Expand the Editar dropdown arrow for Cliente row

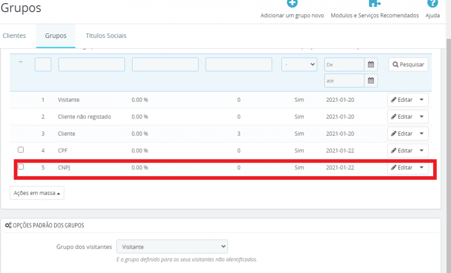pyautogui.click(x=422, y=134)
